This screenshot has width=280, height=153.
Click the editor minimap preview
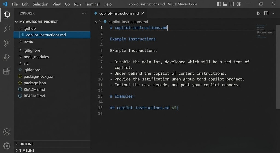(266, 31)
